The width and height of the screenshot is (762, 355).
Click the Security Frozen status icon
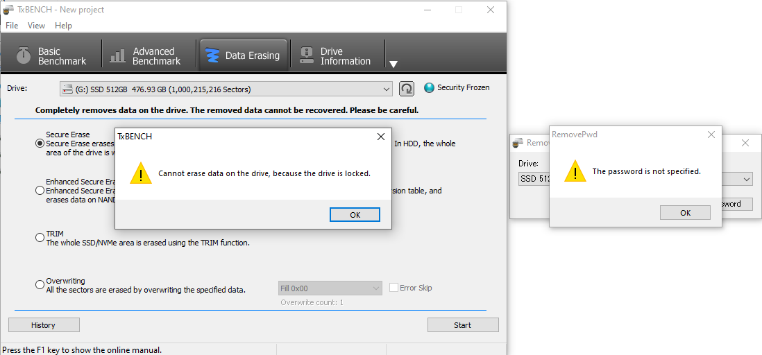(x=429, y=88)
